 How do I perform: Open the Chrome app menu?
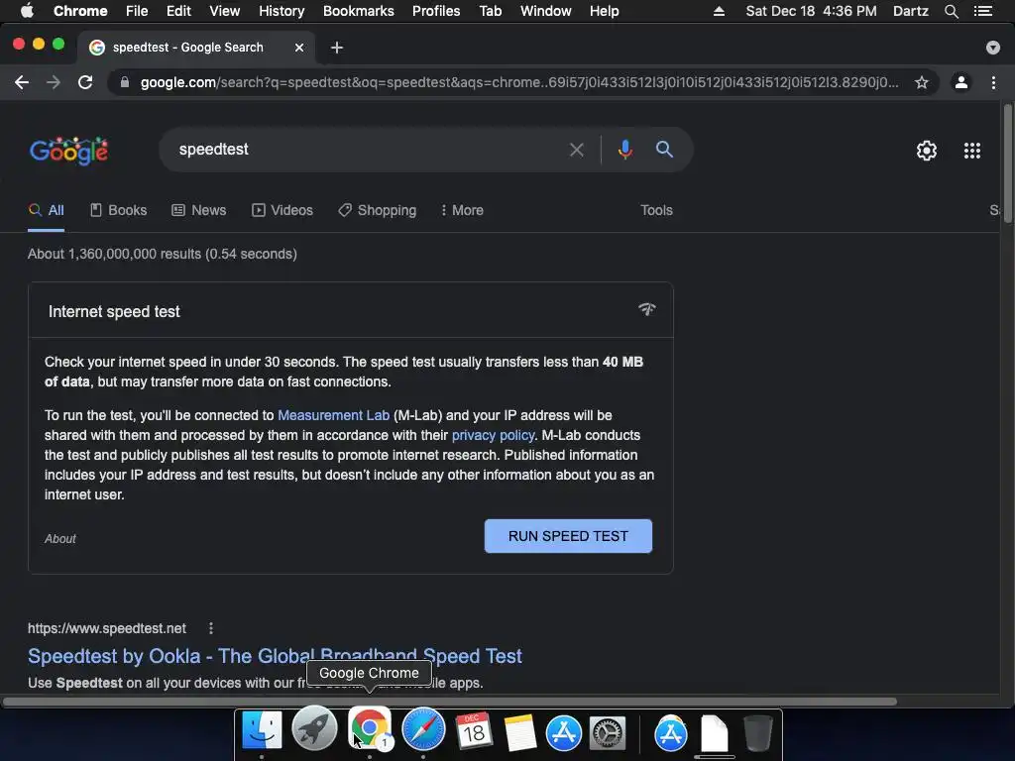tap(80, 11)
